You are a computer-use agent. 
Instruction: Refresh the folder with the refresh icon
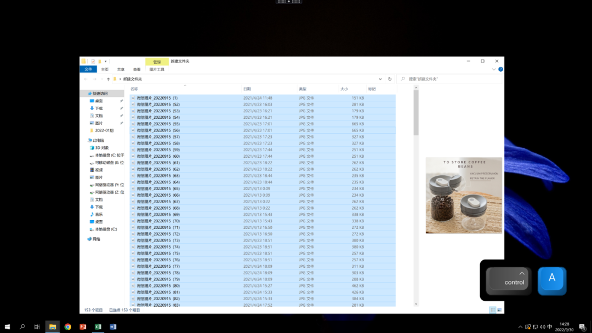pos(390,79)
